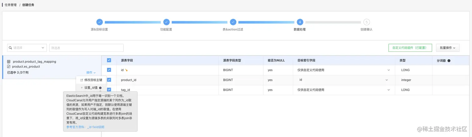Click the search magnifier icon in 请选择
The width and height of the screenshot is (472, 137).
click(x=11, y=48)
